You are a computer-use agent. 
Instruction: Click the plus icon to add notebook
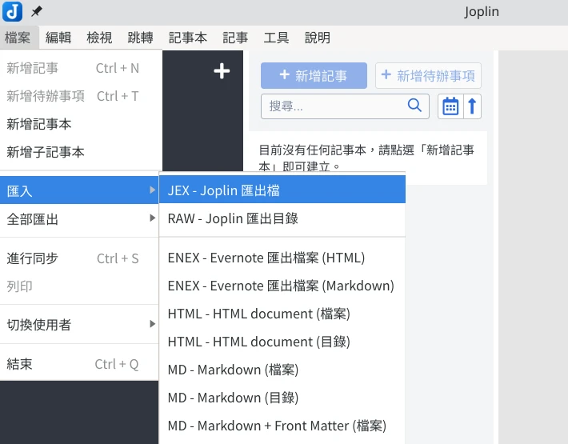[222, 72]
